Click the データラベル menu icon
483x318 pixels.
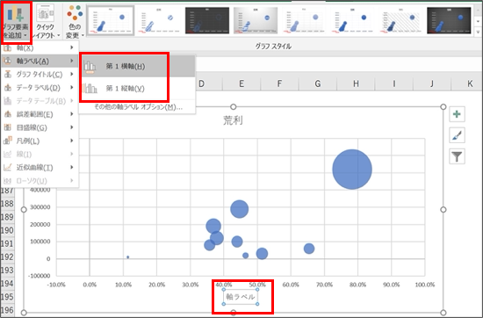click(x=8, y=88)
